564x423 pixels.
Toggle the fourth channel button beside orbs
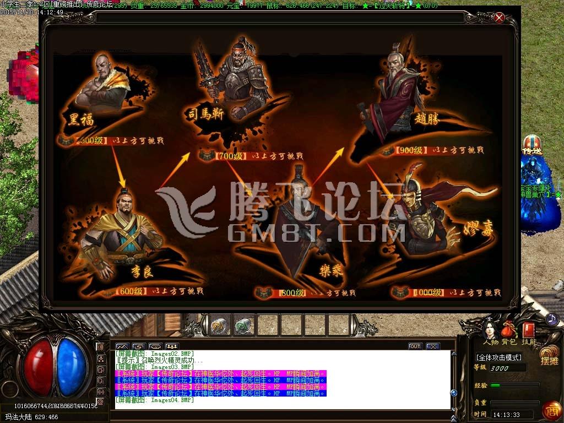101,381
